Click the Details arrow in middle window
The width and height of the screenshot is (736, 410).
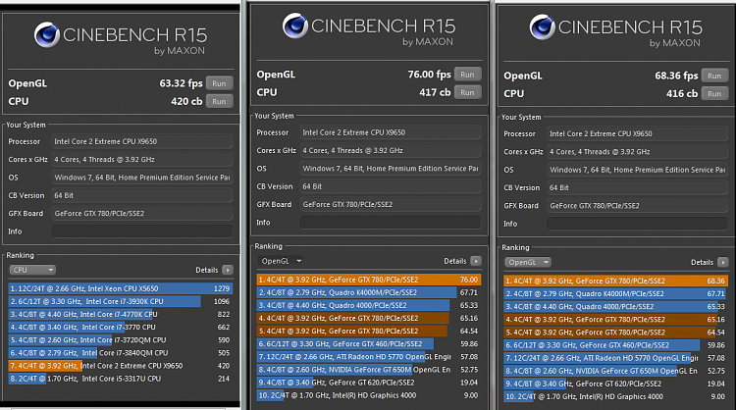coord(476,261)
